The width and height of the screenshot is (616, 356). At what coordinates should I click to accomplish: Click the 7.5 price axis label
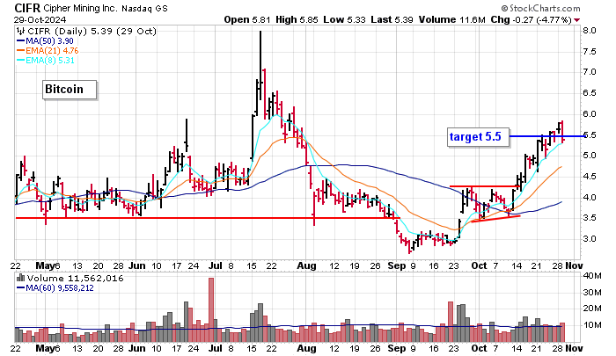[x=590, y=51]
